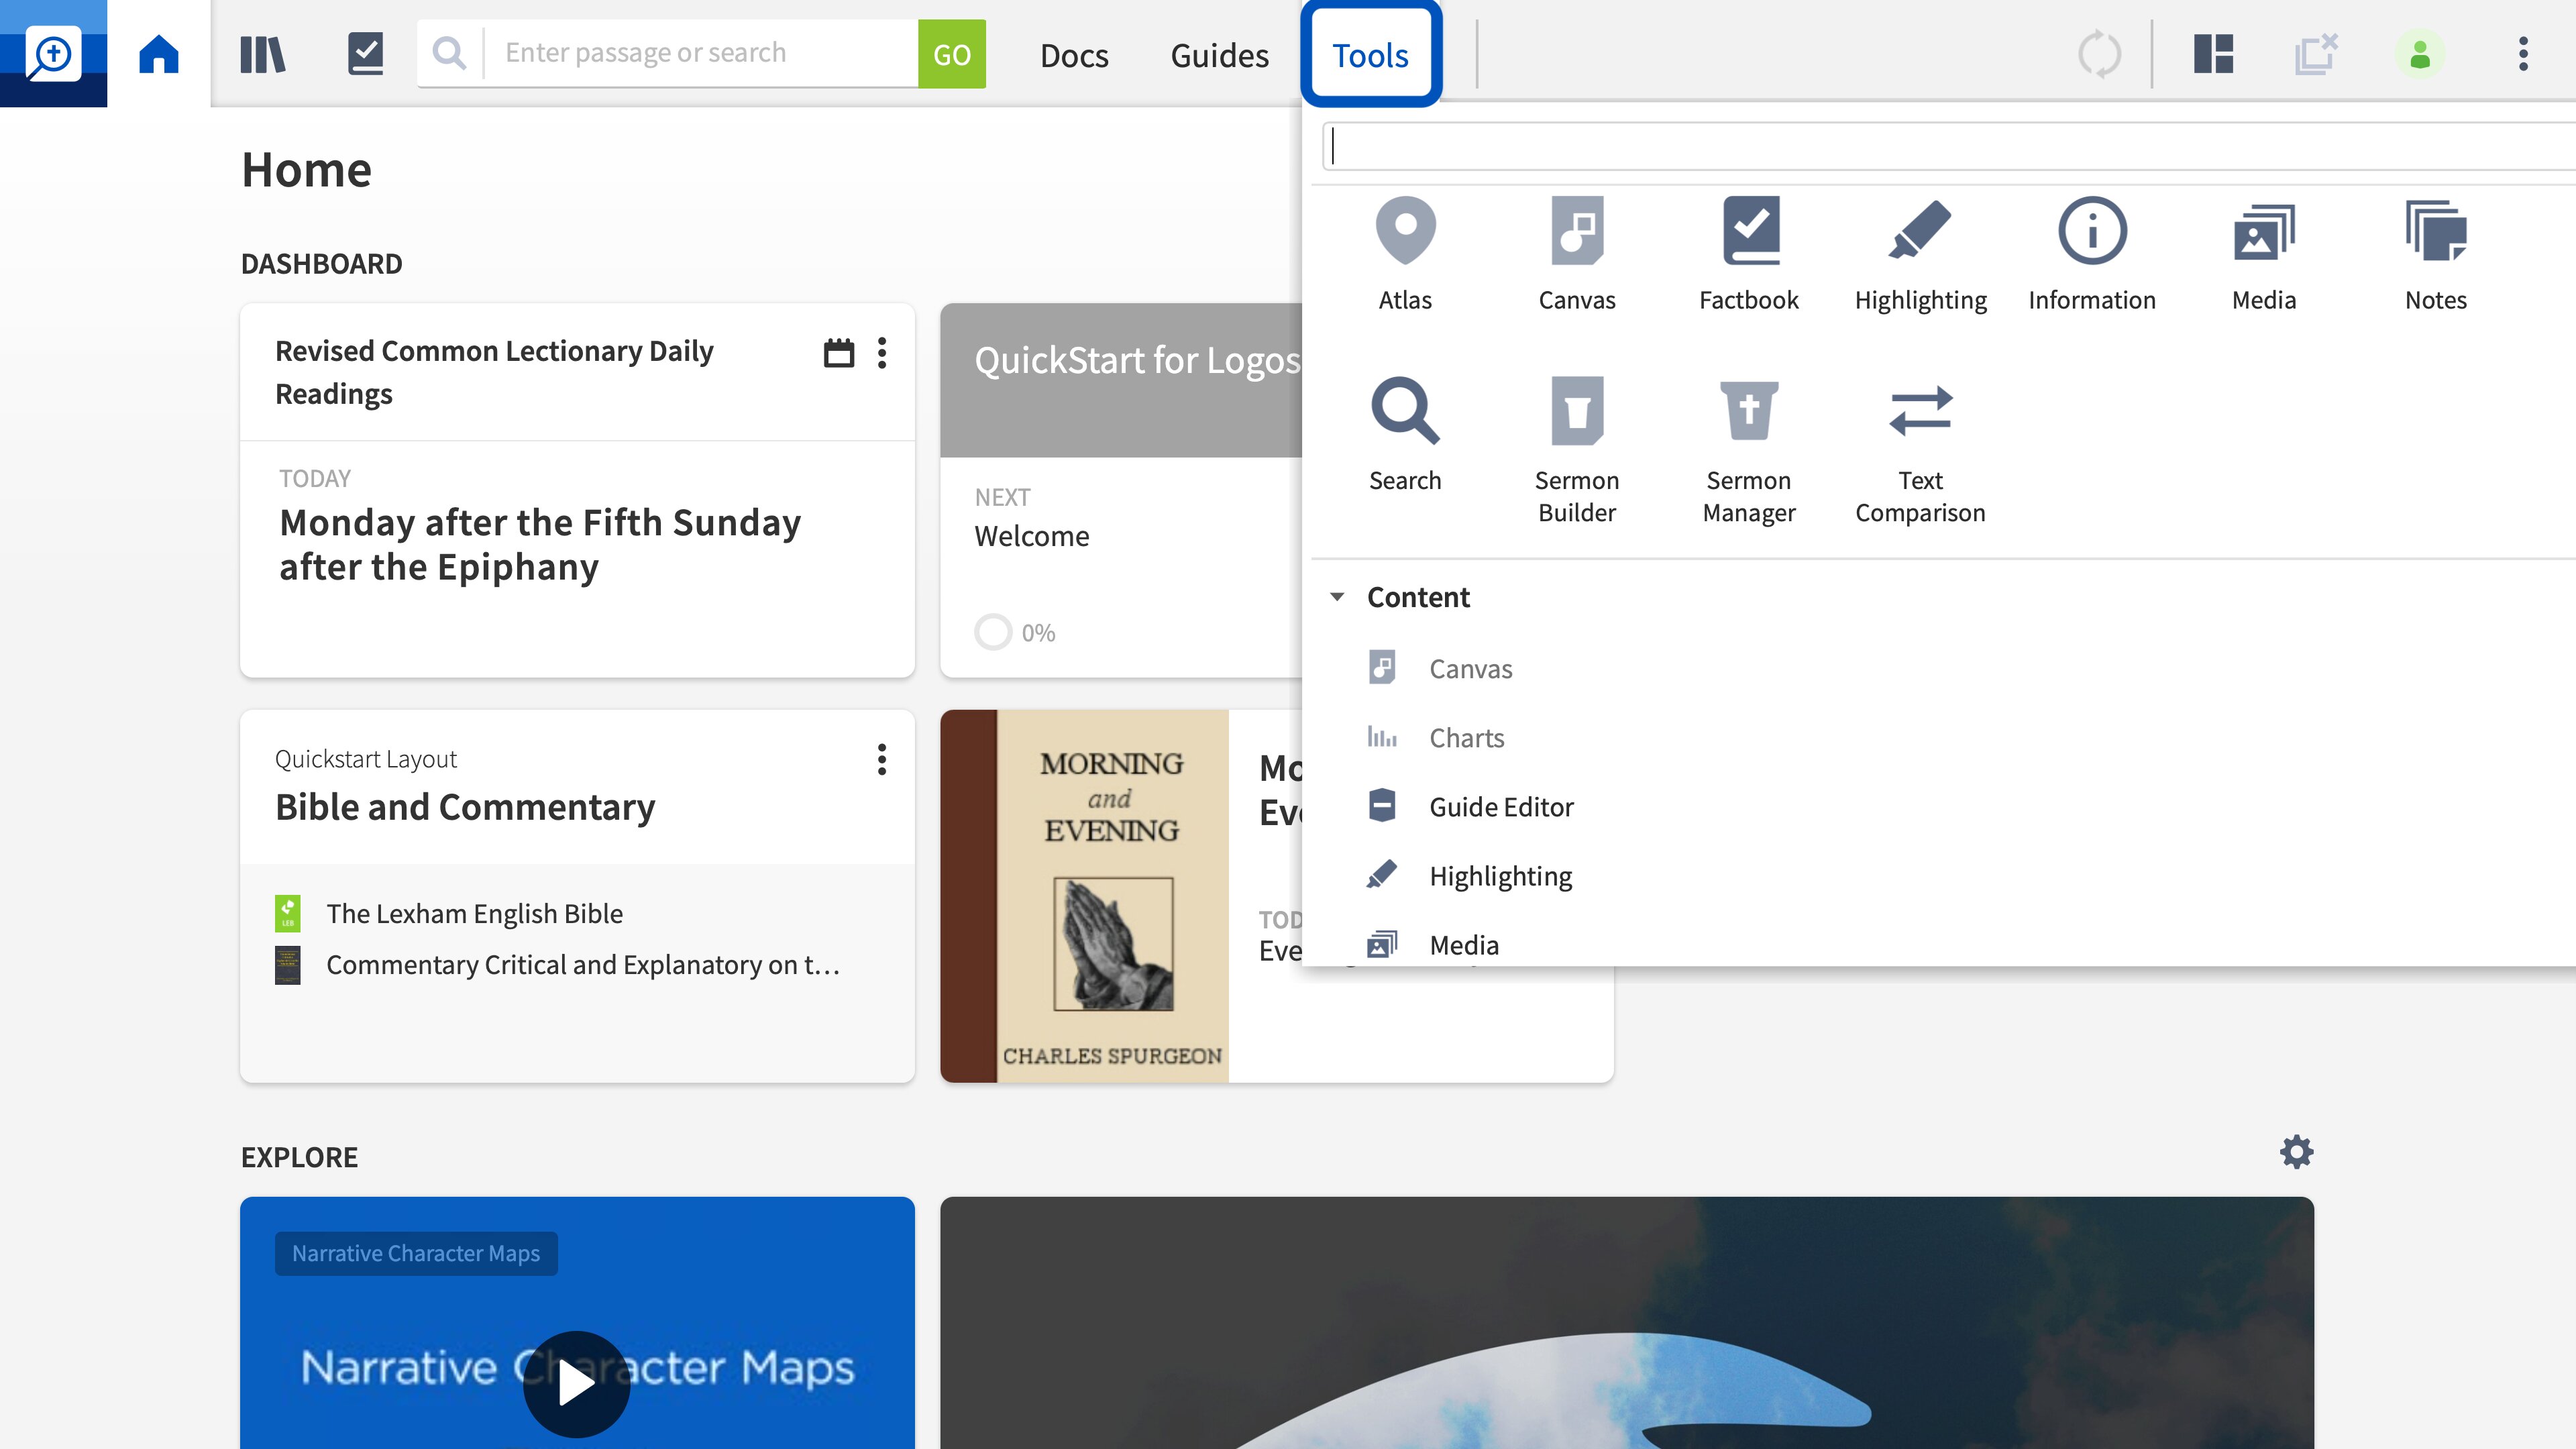Open calendar icon on Lectionary card
Screen dimensions: 2576x1449
pyautogui.click(x=838, y=352)
